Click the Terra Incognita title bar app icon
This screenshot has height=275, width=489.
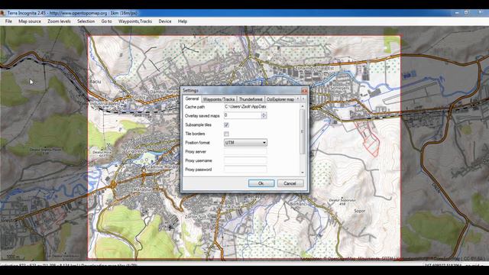tap(2, 13)
